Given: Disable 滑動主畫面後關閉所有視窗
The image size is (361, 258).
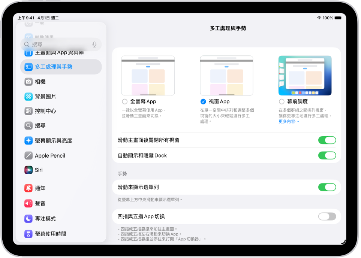Looking at the screenshot, I should click(x=327, y=140).
